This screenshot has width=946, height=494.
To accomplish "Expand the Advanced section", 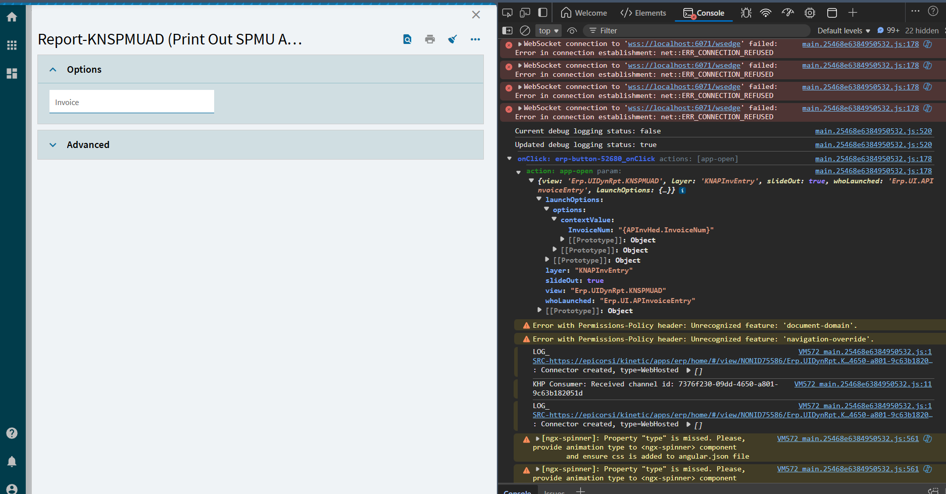I will pos(53,145).
